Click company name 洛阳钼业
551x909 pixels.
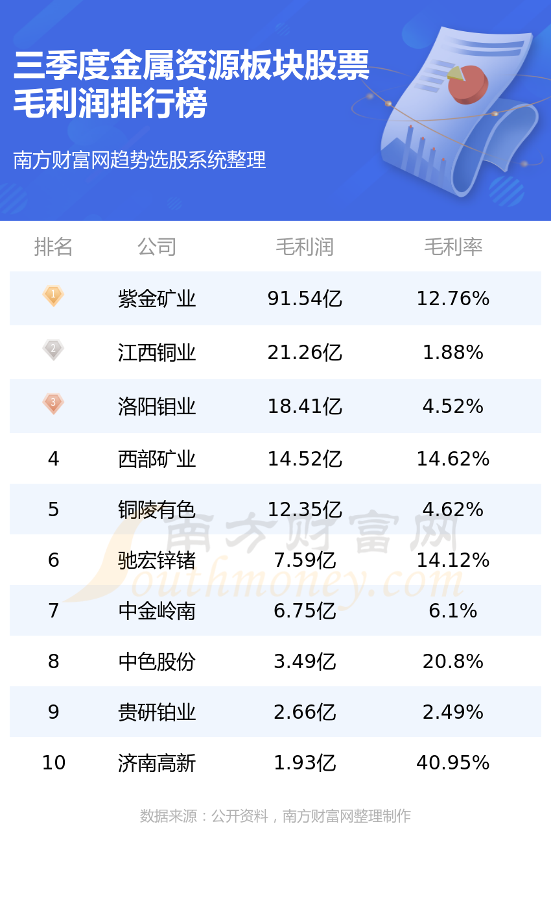(x=157, y=406)
